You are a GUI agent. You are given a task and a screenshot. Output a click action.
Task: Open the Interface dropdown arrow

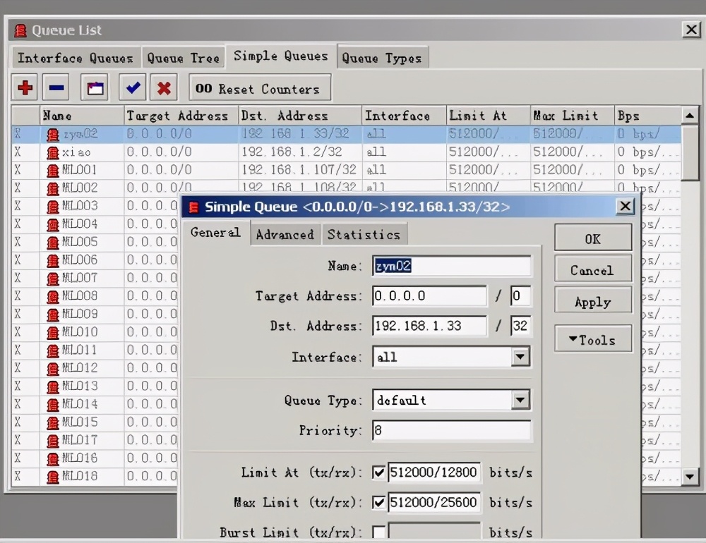click(x=520, y=357)
